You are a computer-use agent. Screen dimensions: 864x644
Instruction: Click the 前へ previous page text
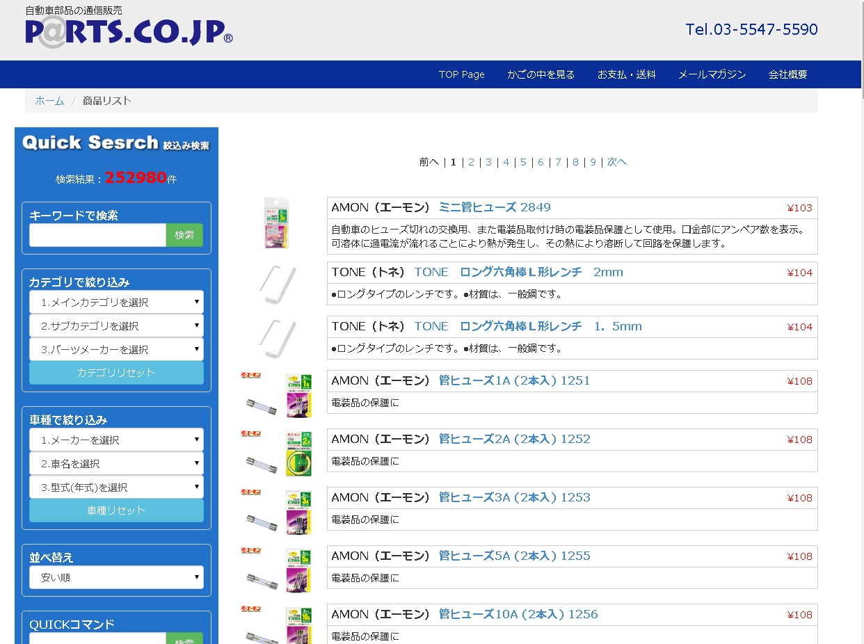point(429,162)
